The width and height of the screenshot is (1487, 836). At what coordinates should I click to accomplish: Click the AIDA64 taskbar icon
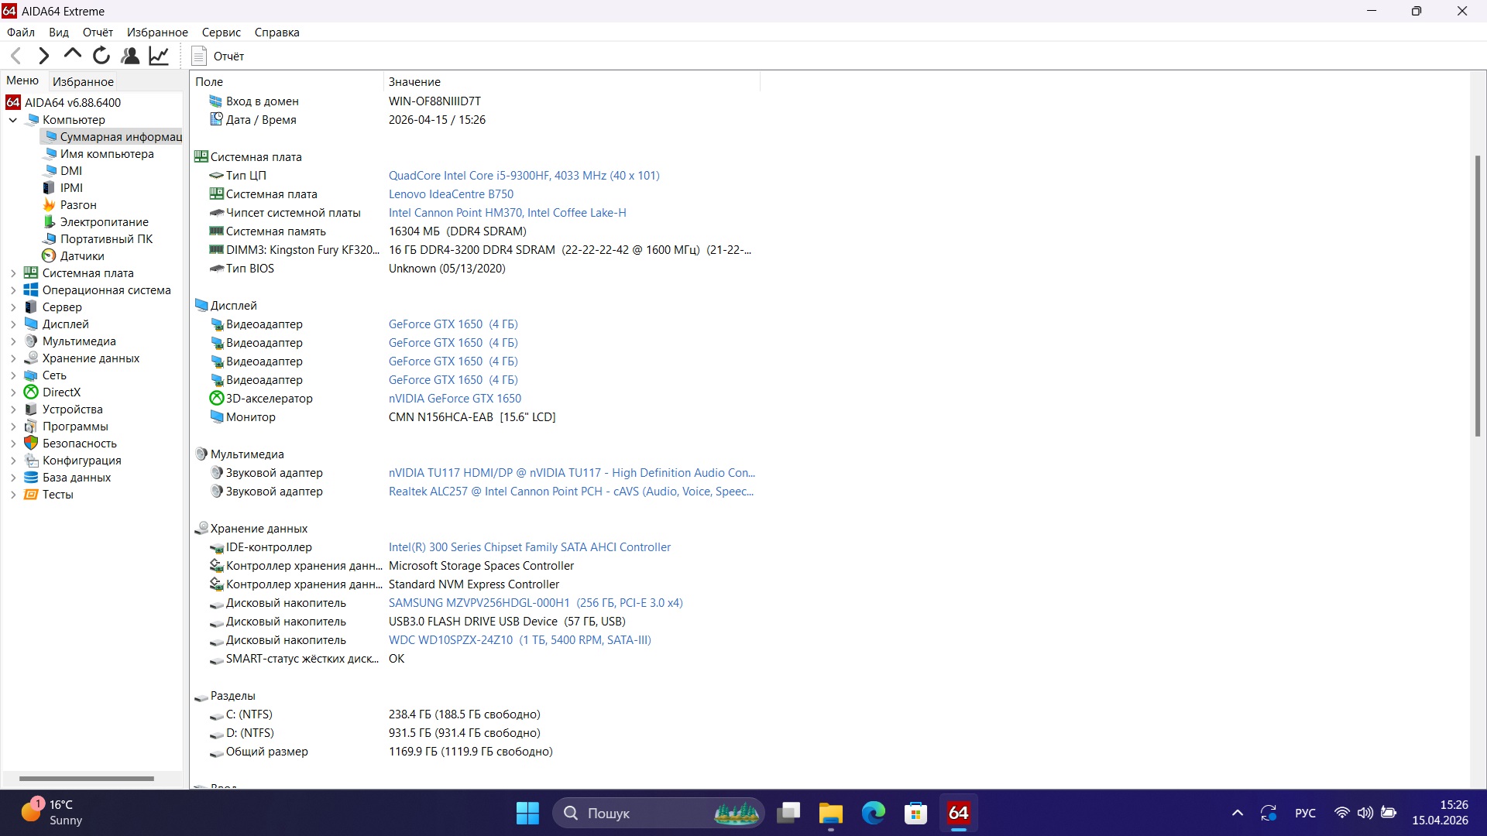click(x=958, y=813)
